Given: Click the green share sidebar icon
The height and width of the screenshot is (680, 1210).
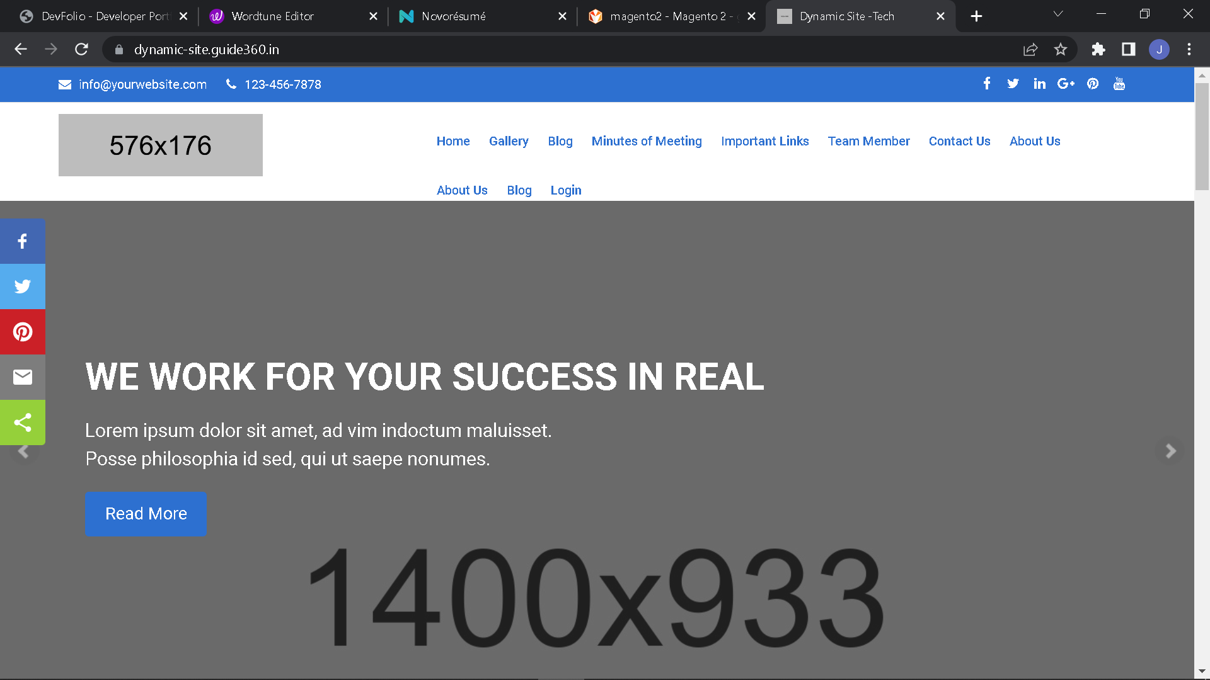Looking at the screenshot, I should (23, 422).
